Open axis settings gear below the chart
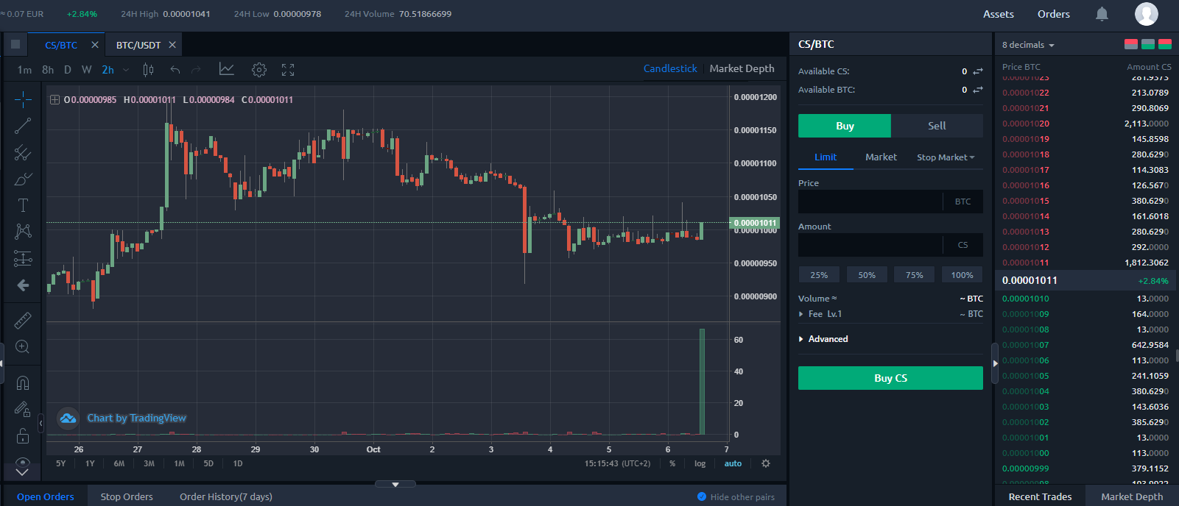The width and height of the screenshot is (1179, 506). [766, 463]
